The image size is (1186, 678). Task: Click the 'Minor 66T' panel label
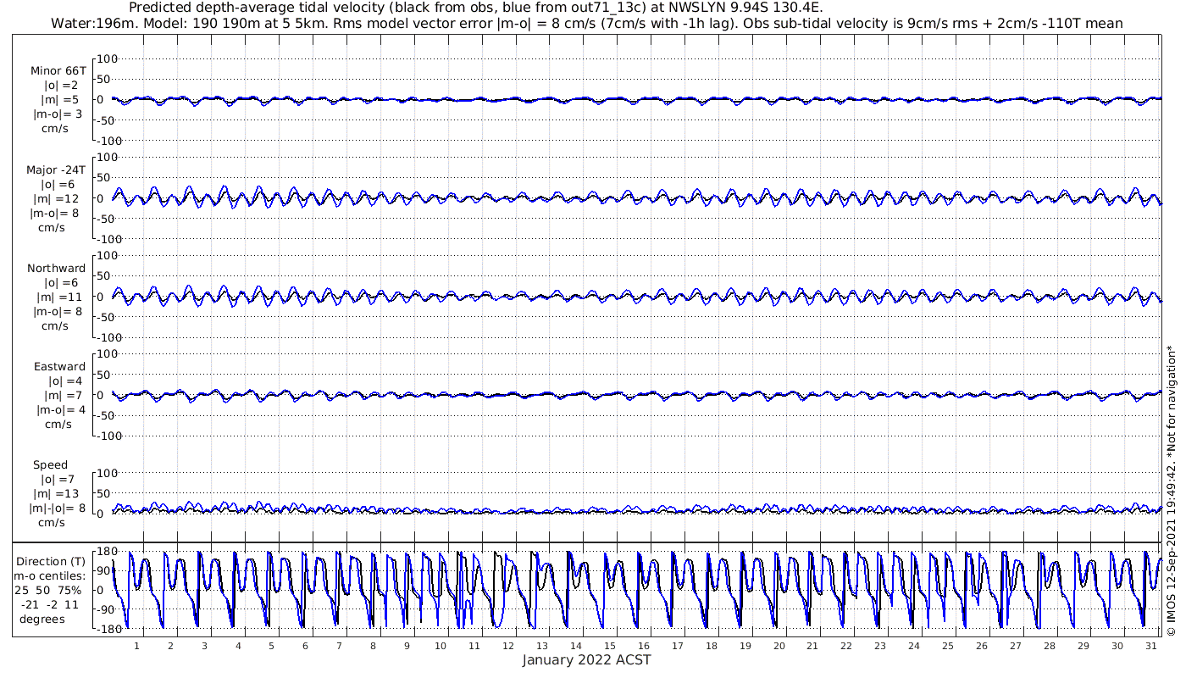click(58, 71)
